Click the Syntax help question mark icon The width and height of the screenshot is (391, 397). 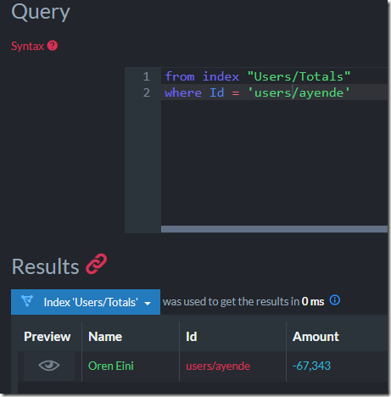click(x=53, y=46)
